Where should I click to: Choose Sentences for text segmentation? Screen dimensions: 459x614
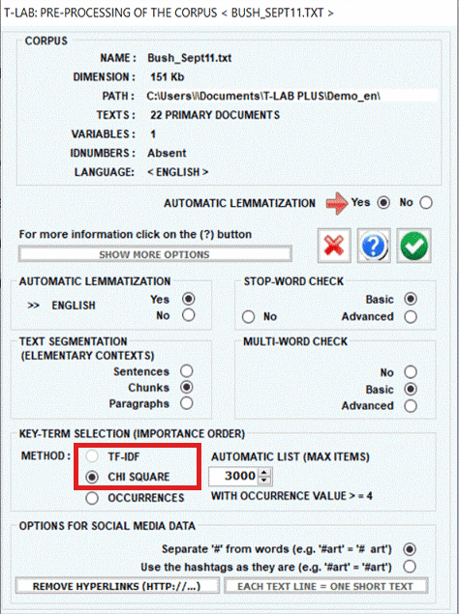point(186,371)
